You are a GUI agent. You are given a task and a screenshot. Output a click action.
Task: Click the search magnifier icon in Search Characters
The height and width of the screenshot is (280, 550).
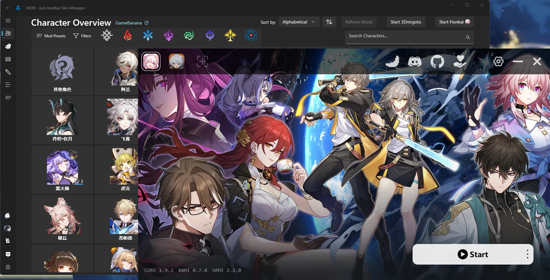pyautogui.click(x=468, y=37)
